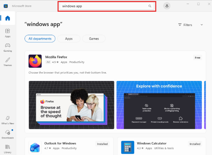Click Firefox tagline 'Choose the browser that prioritizes you'
Screen dimensions: 212x155
67,73
